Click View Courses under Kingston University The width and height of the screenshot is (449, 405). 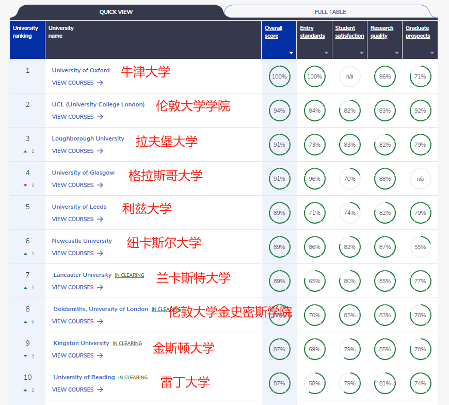click(x=77, y=355)
